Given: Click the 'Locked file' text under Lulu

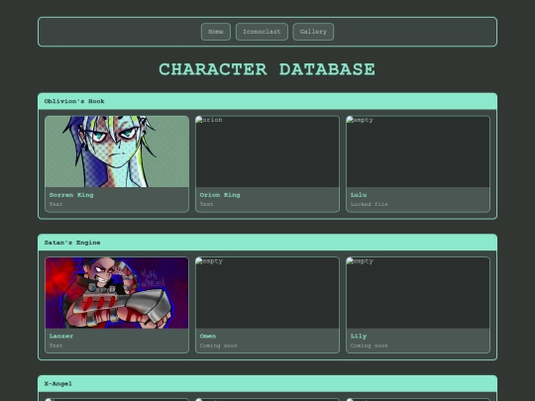Looking at the screenshot, I should [370, 204].
